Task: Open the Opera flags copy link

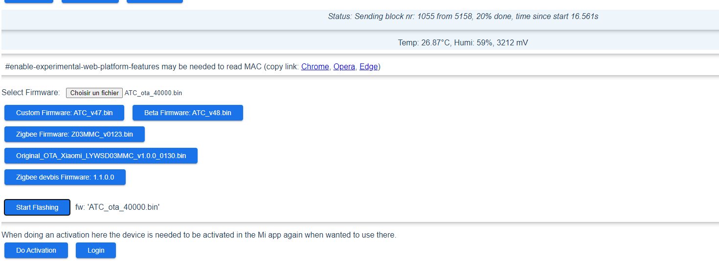Action: [344, 67]
